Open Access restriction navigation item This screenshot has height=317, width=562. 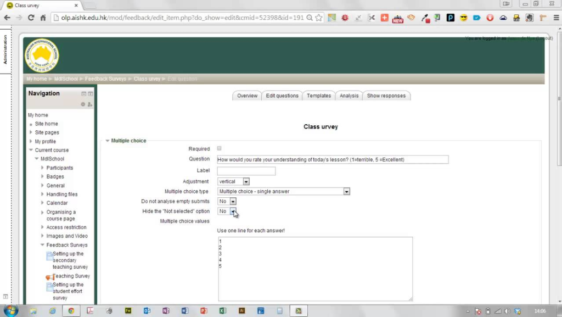(66, 227)
